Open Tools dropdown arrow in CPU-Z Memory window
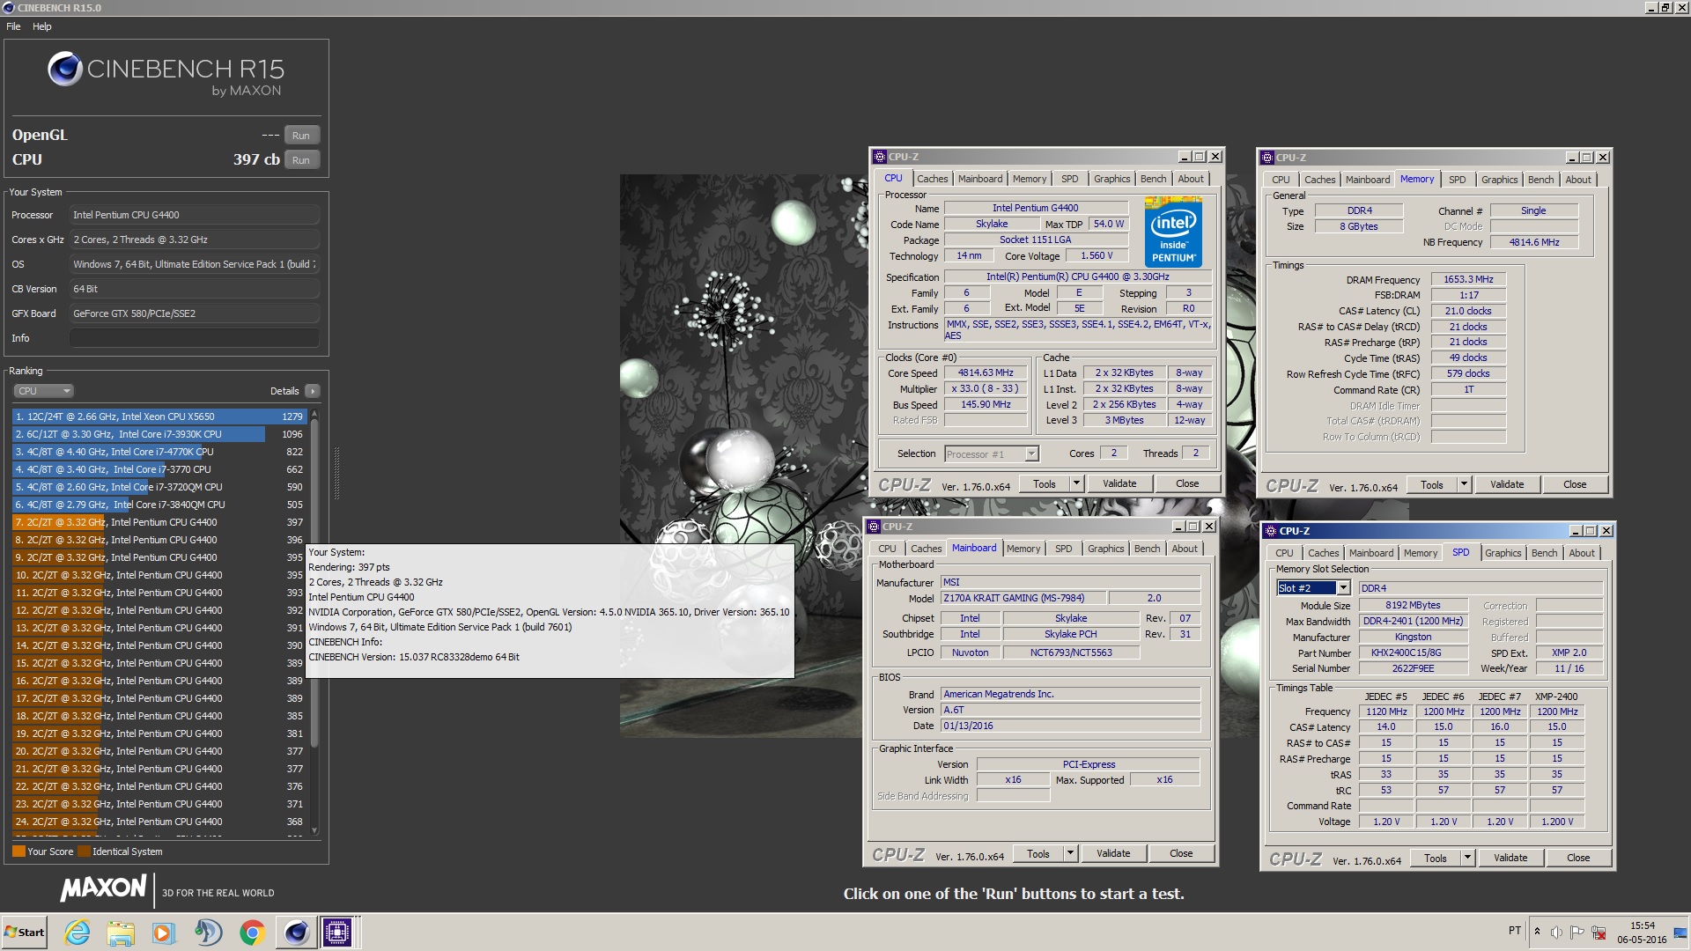 click(1463, 484)
